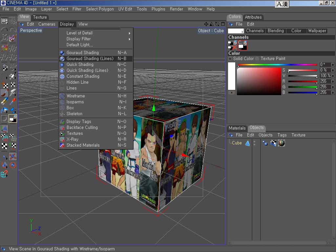
Task: Select the object axis model tool icon
Action: 4,129
